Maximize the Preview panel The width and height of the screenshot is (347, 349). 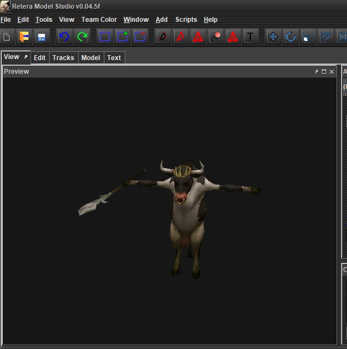coord(324,72)
